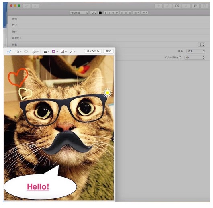
Task: Open the text style A menu
Action: 72,52
